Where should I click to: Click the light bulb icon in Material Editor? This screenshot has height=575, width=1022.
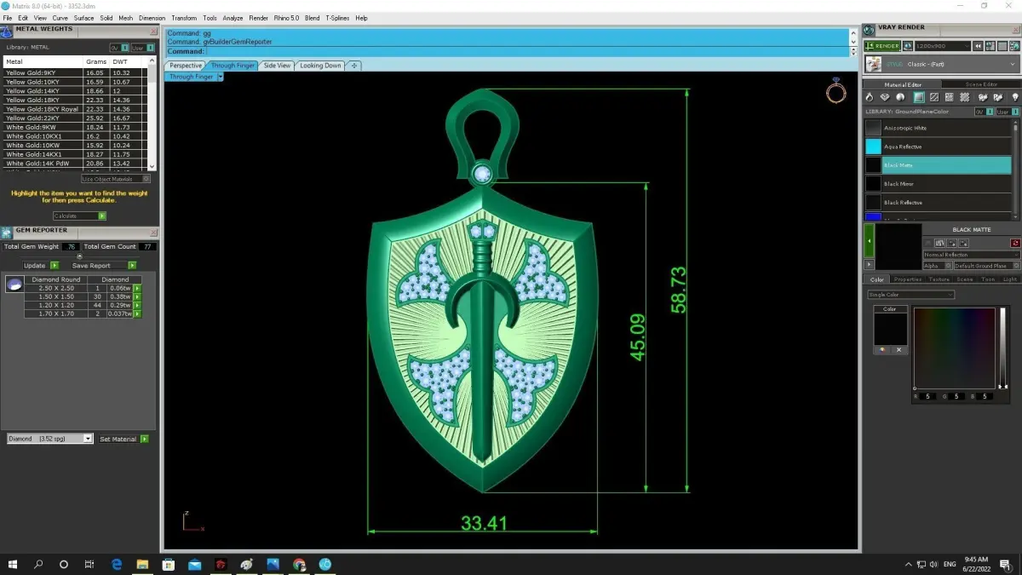pos(1014,98)
